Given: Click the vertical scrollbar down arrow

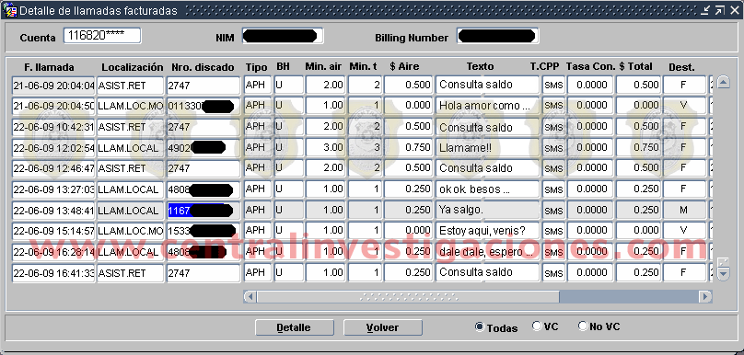Looking at the screenshot, I should click(x=723, y=274).
